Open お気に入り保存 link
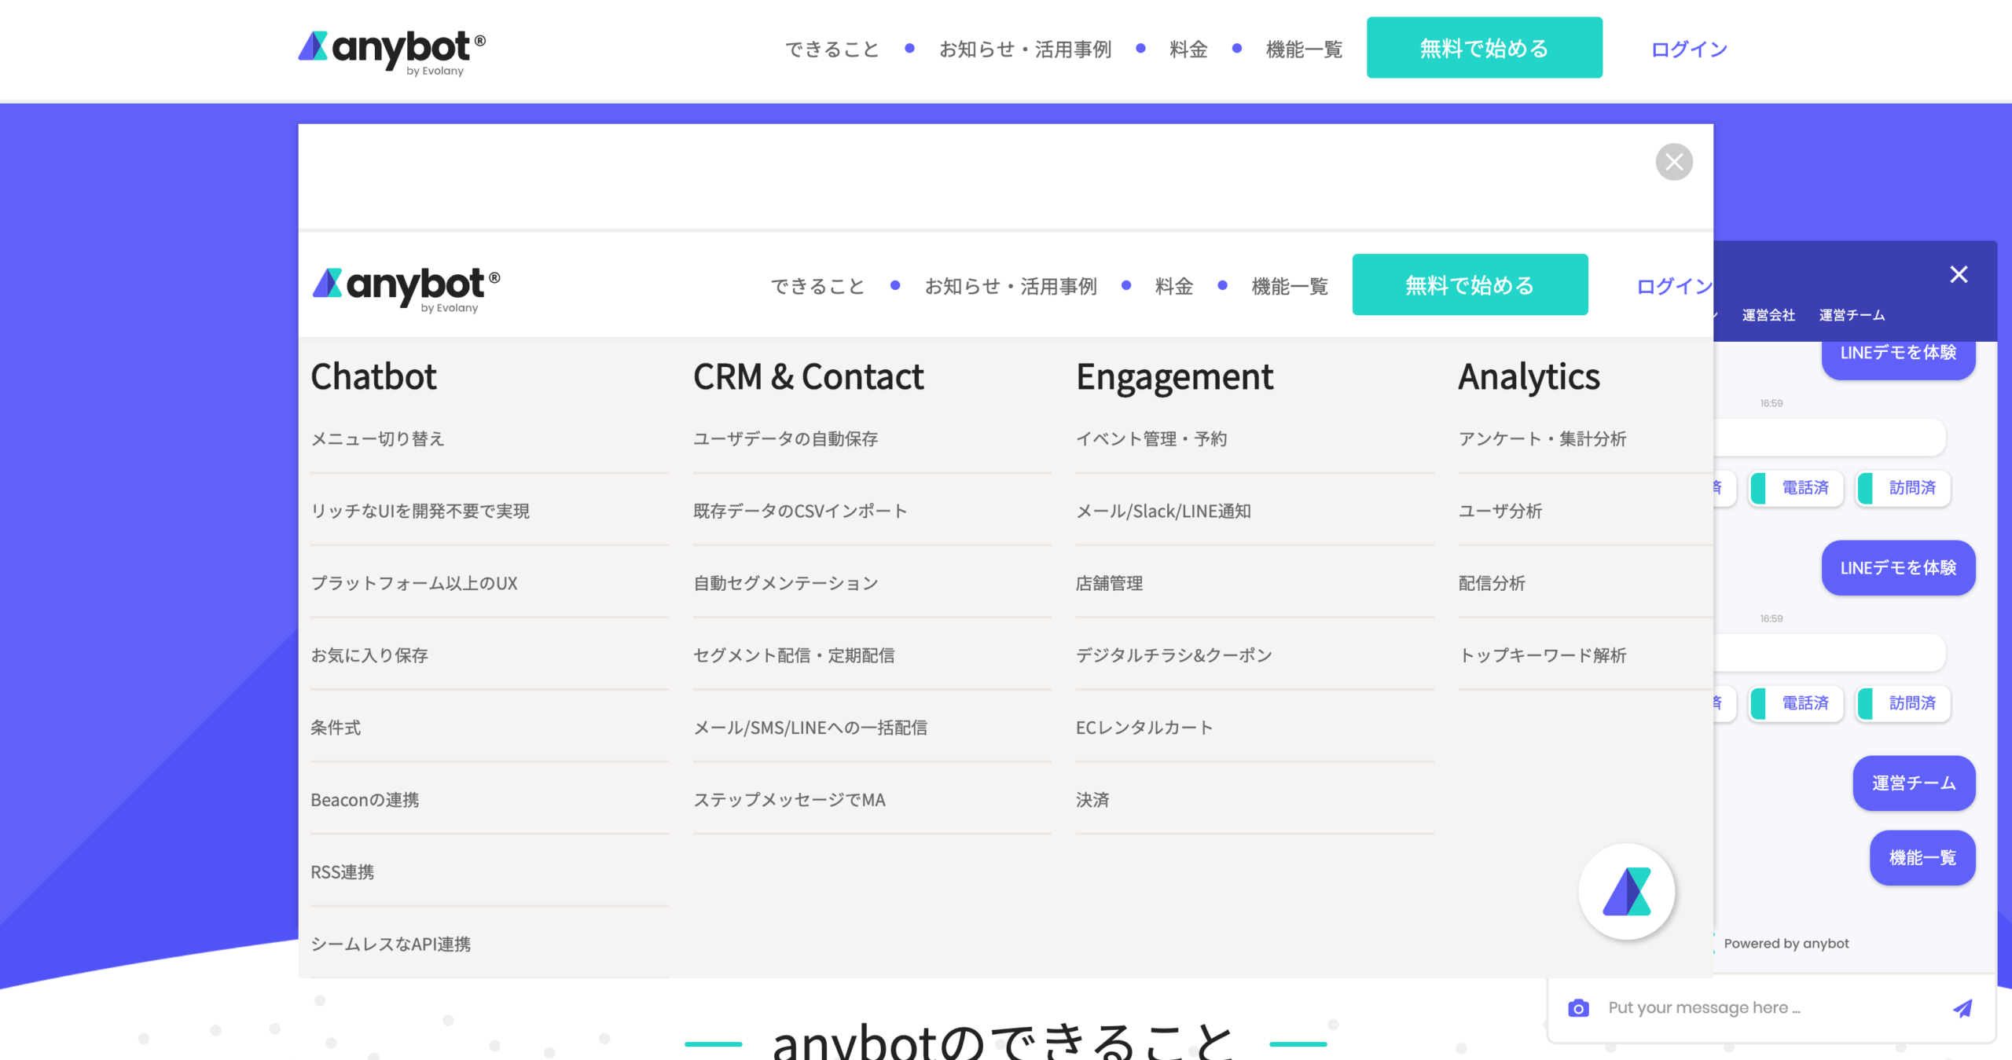Image resolution: width=2012 pixels, height=1060 pixels. click(369, 655)
